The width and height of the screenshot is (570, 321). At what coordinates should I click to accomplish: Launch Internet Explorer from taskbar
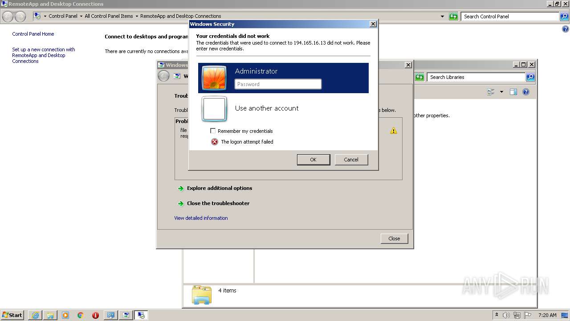click(35, 315)
